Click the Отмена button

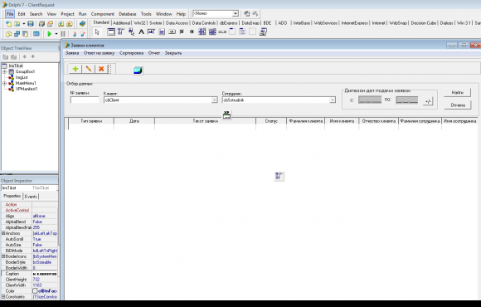coord(458,105)
